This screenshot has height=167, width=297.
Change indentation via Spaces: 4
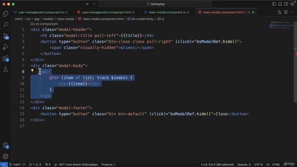[244, 165]
